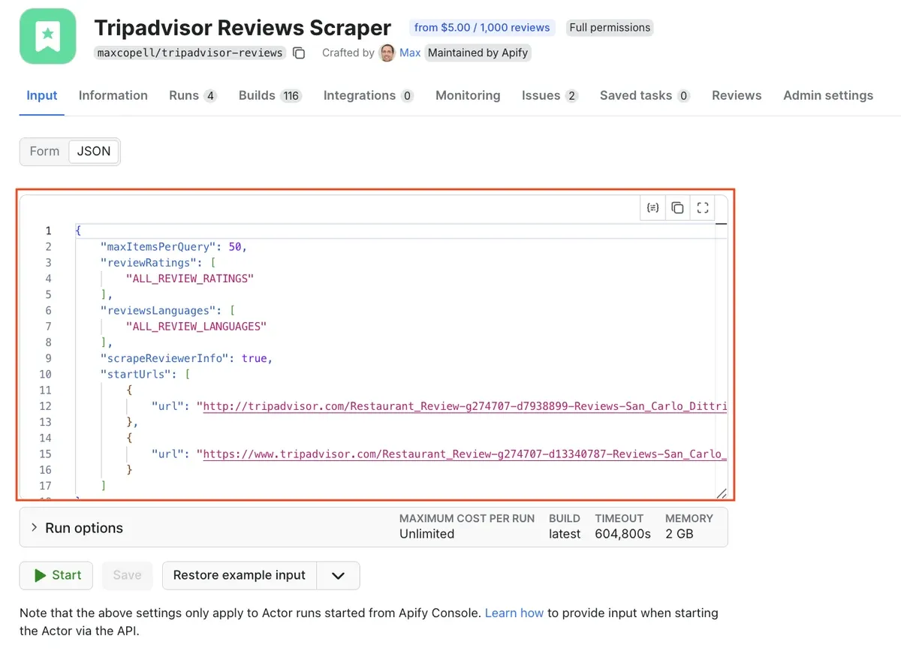Open the Admin settings tab
Screen dimensions: 901x663
[x=828, y=95]
